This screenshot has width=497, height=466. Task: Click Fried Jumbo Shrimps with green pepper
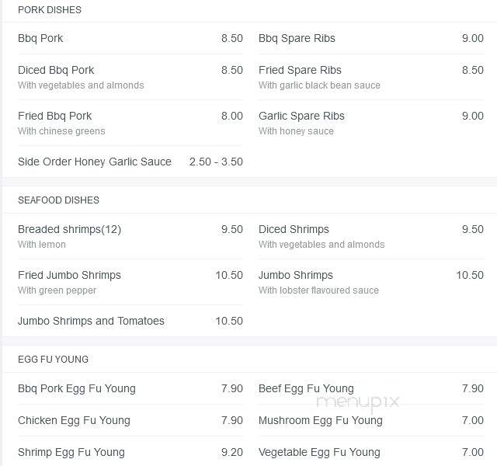130,282
